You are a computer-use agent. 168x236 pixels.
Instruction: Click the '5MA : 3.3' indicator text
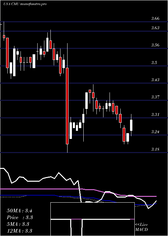click(x=18, y=224)
